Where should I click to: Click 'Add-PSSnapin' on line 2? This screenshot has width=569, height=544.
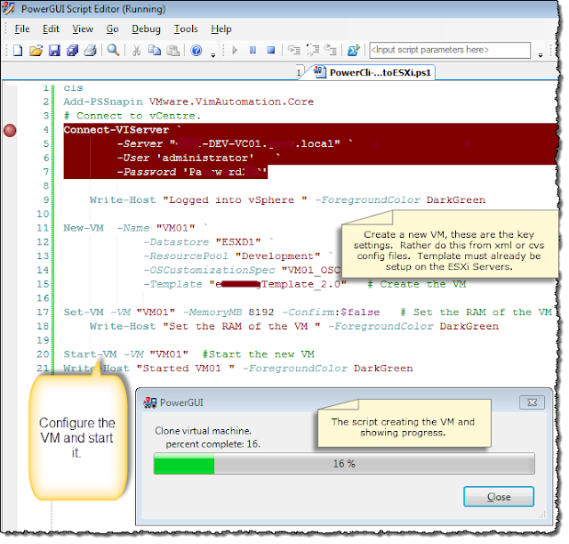coord(103,101)
